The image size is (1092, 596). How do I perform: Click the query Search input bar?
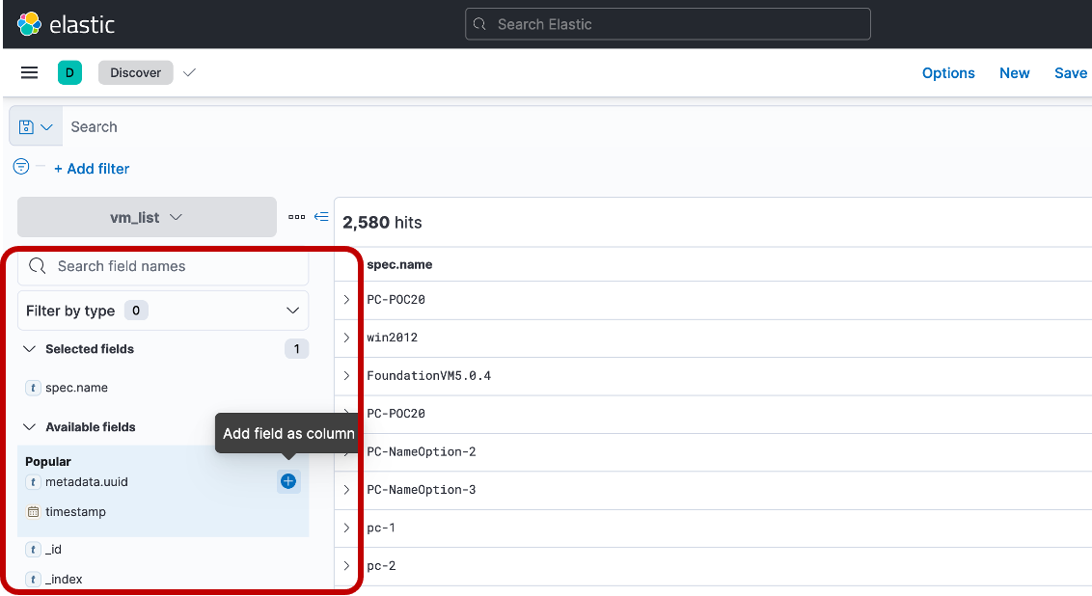point(577,126)
